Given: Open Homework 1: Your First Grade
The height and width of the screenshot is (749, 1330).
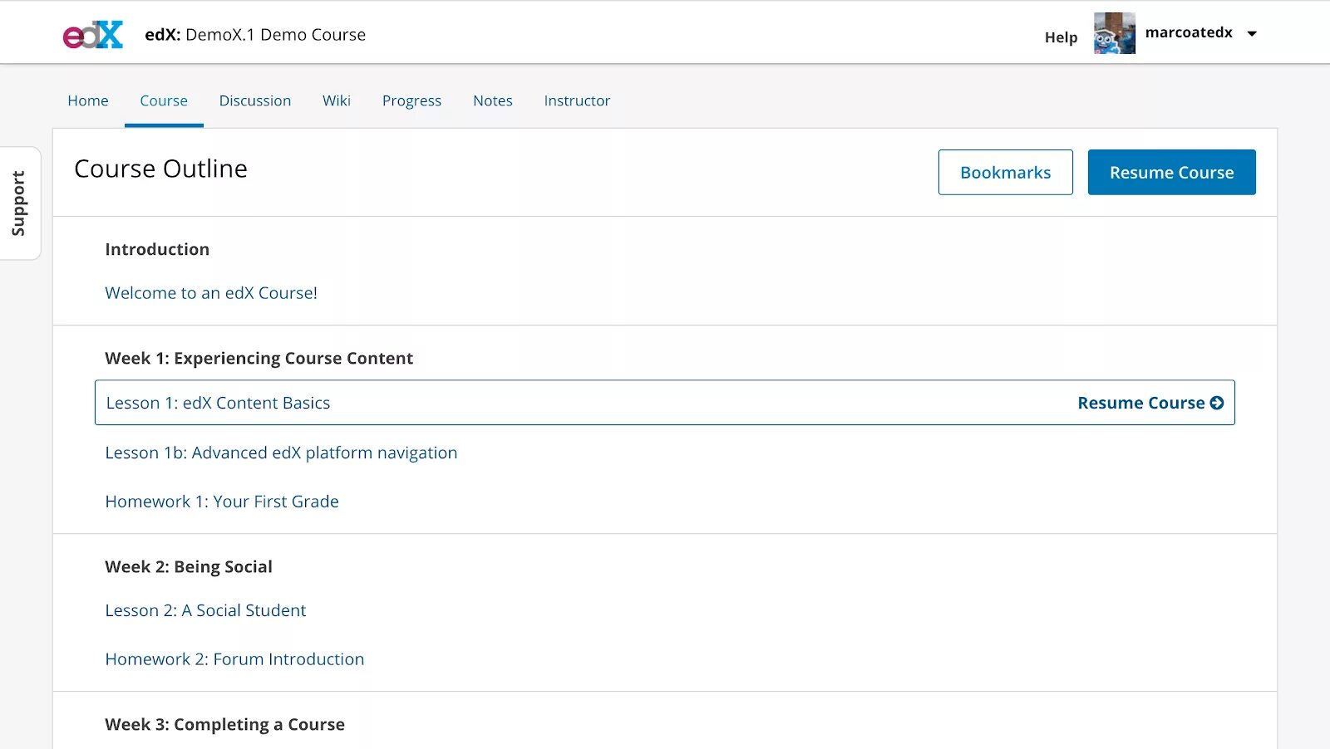Looking at the screenshot, I should click(222, 502).
